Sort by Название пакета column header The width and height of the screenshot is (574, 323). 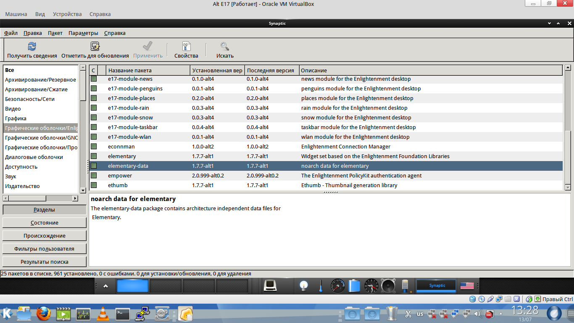[x=148, y=70]
